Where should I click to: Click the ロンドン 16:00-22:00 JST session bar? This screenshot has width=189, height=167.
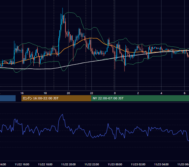[56, 98]
